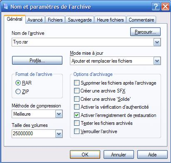The width and height of the screenshot is (171, 163).
Task: Select the RAR archive format
Action: tap(18, 83)
